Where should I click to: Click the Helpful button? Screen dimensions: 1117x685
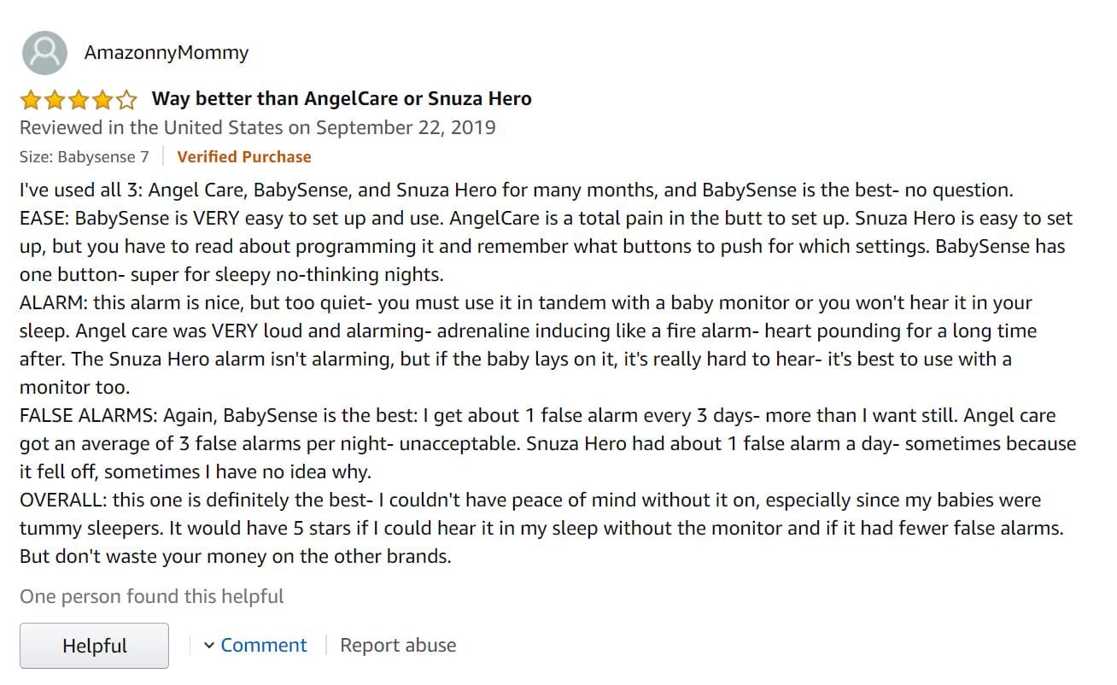(94, 645)
